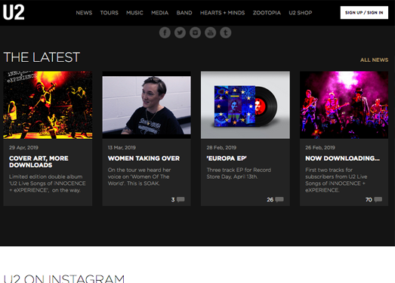Click the U2 logo
395x283 pixels.
pos(14,12)
